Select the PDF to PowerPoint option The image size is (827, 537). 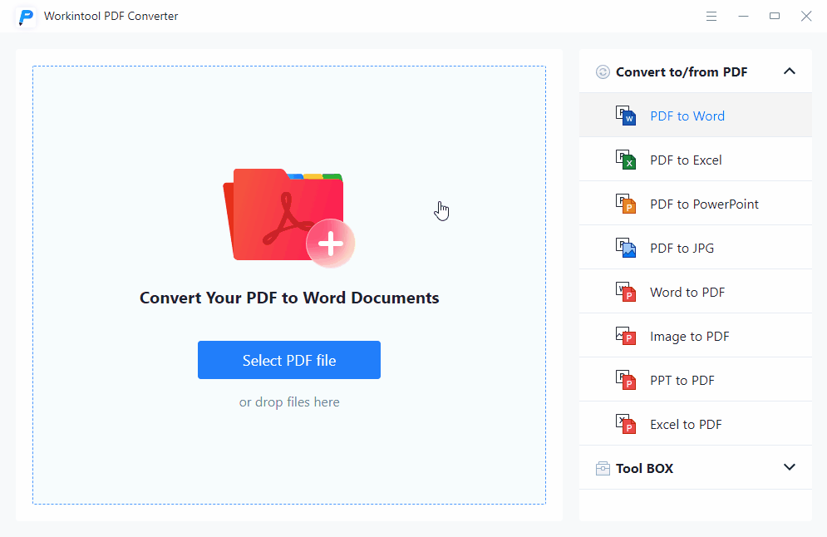695,204
